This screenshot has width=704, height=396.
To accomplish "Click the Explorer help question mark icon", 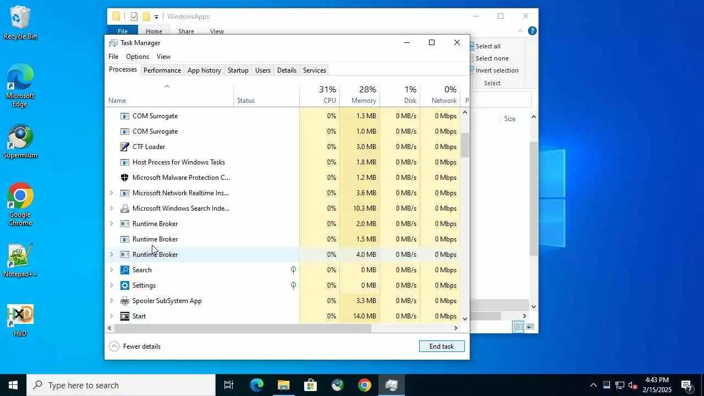I will (x=532, y=31).
